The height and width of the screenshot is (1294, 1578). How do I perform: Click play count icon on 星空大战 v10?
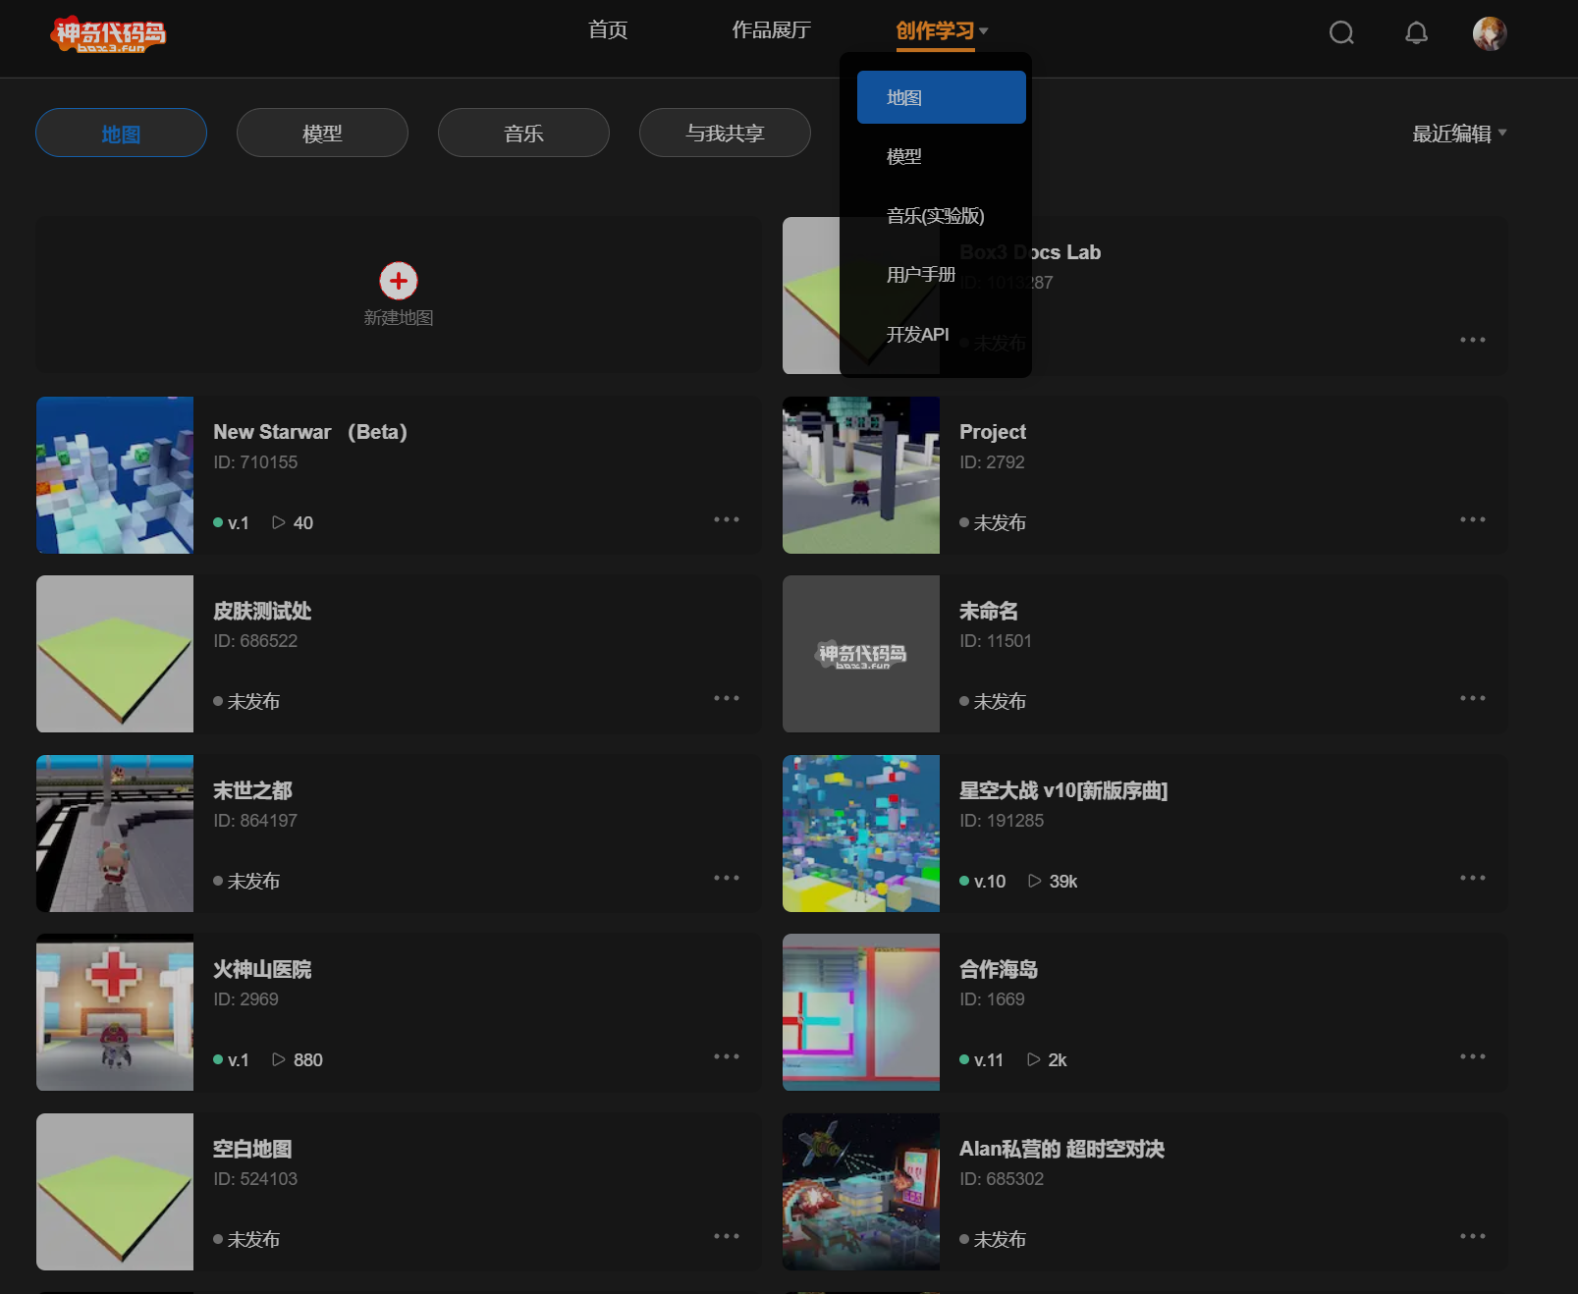(x=1035, y=881)
